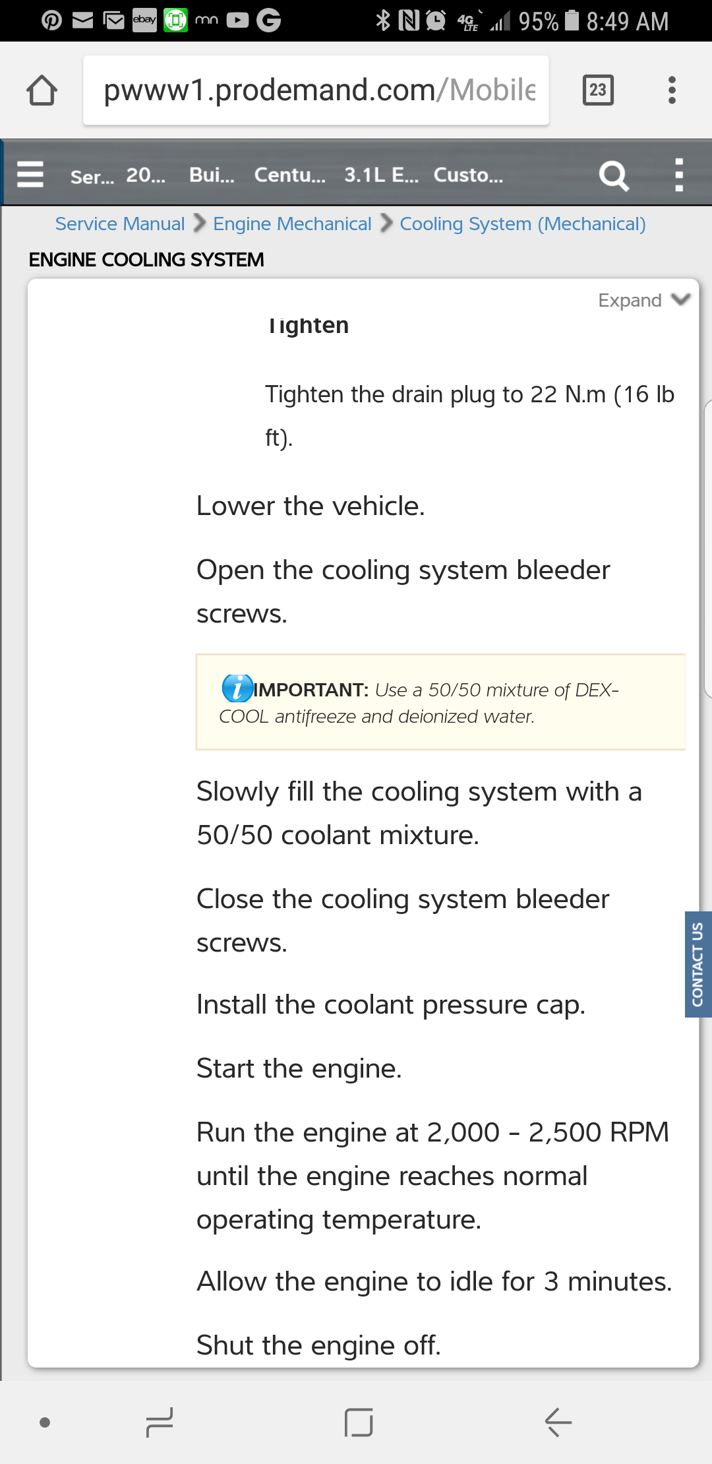712x1464 pixels.
Task: Tap the browser URL address field
Action: coord(316,90)
